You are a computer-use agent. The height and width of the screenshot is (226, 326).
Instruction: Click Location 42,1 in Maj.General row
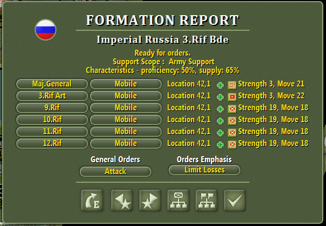pos(189,84)
